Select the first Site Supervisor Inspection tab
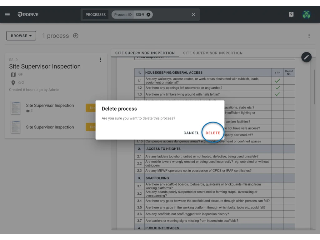The height and width of the screenshot is (240, 320). [x=145, y=53]
